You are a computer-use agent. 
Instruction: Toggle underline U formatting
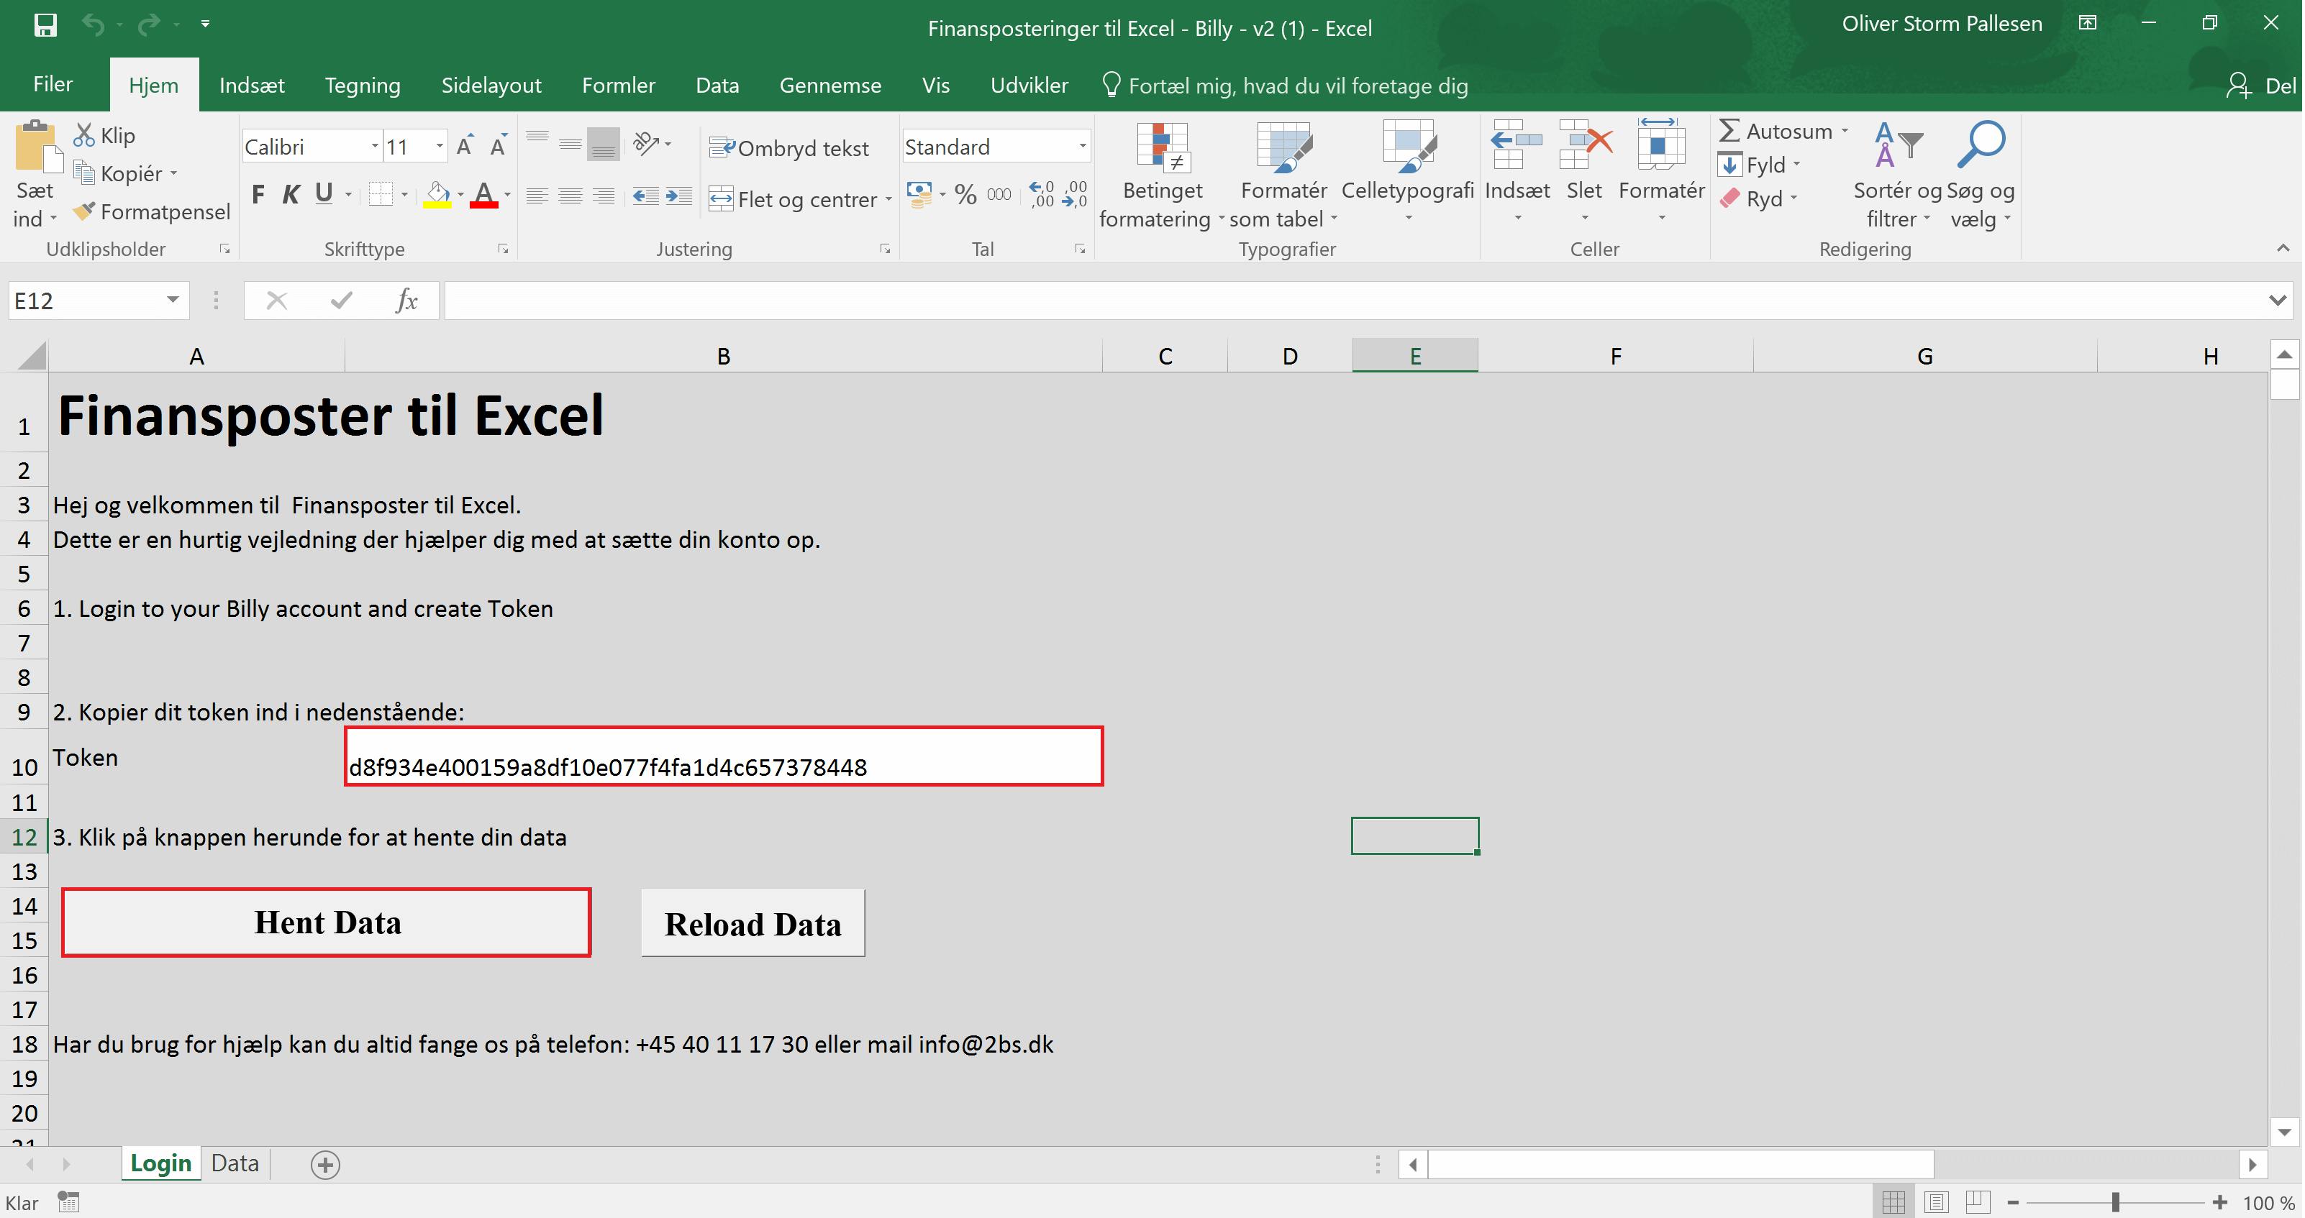[324, 194]
